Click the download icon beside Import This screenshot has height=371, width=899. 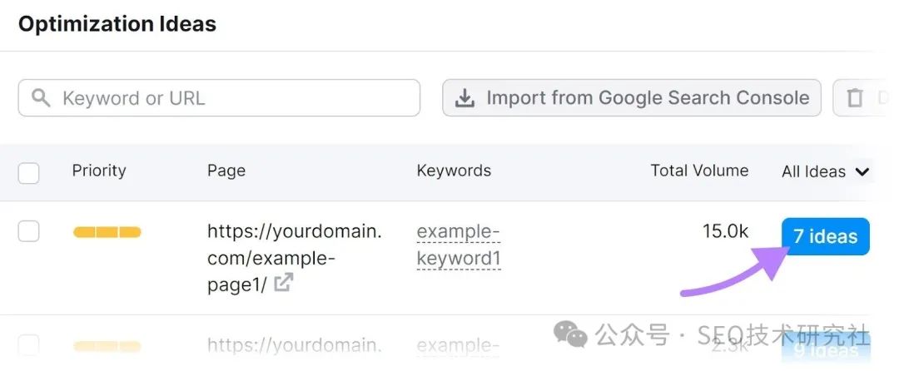464,98
